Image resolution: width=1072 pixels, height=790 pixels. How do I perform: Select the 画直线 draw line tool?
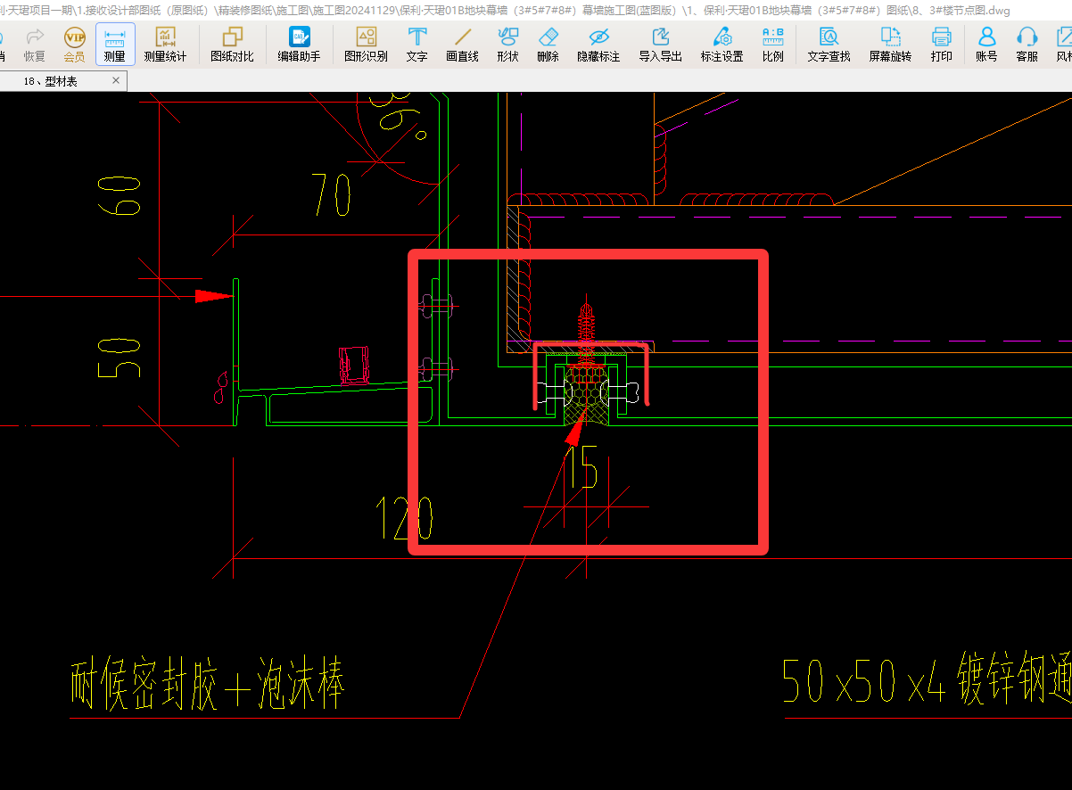[462, 45]
